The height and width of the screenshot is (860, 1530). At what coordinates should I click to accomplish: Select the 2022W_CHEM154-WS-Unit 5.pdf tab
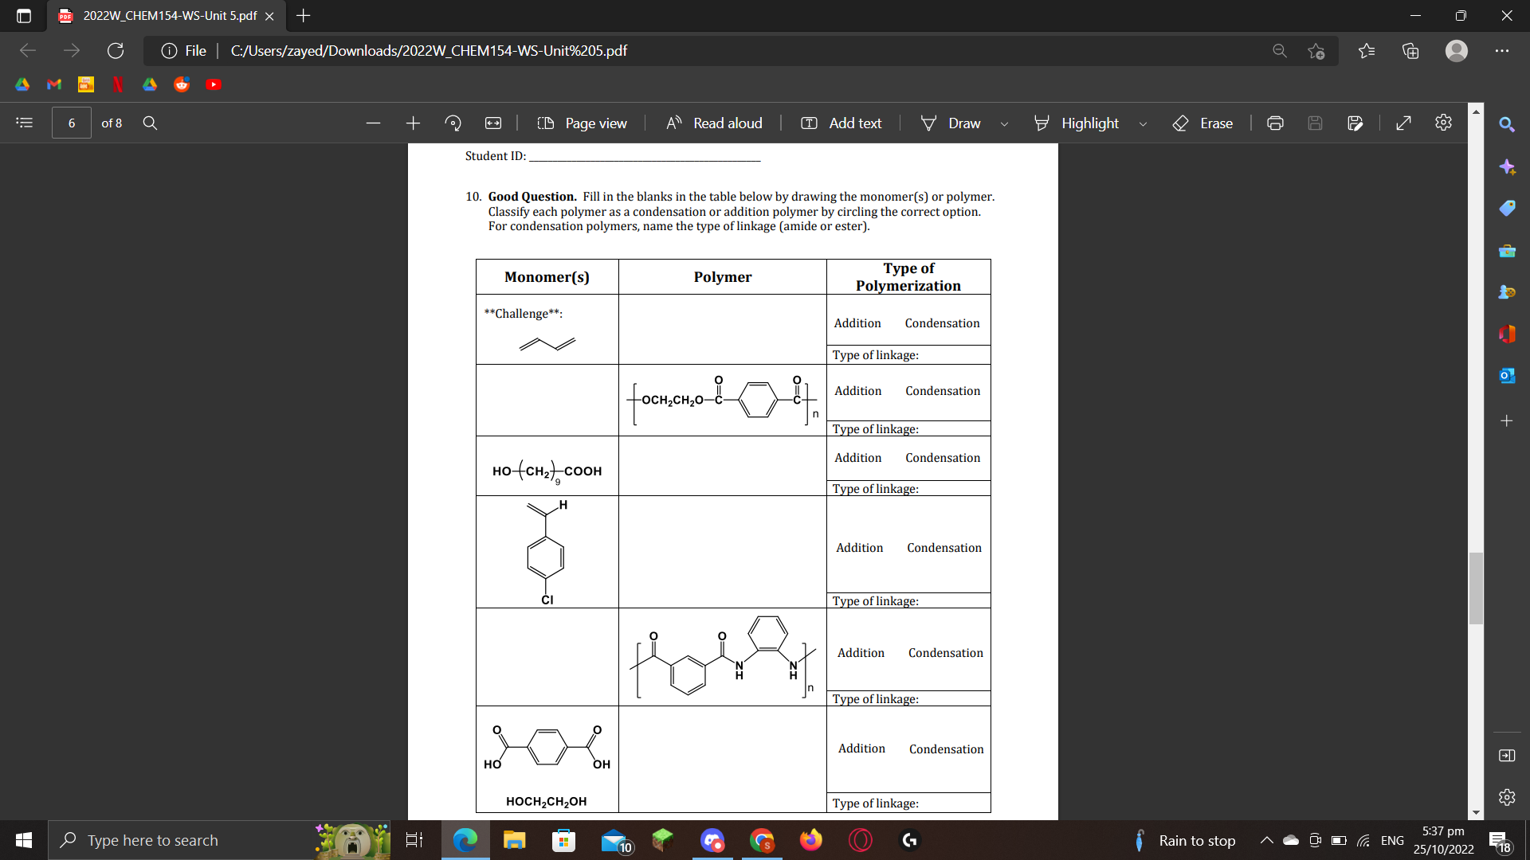click(169, 16)
